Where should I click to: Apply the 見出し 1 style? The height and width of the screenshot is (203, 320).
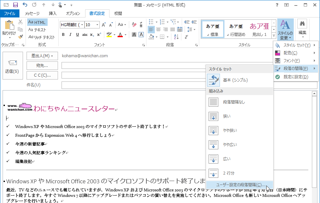coord(259,29)
